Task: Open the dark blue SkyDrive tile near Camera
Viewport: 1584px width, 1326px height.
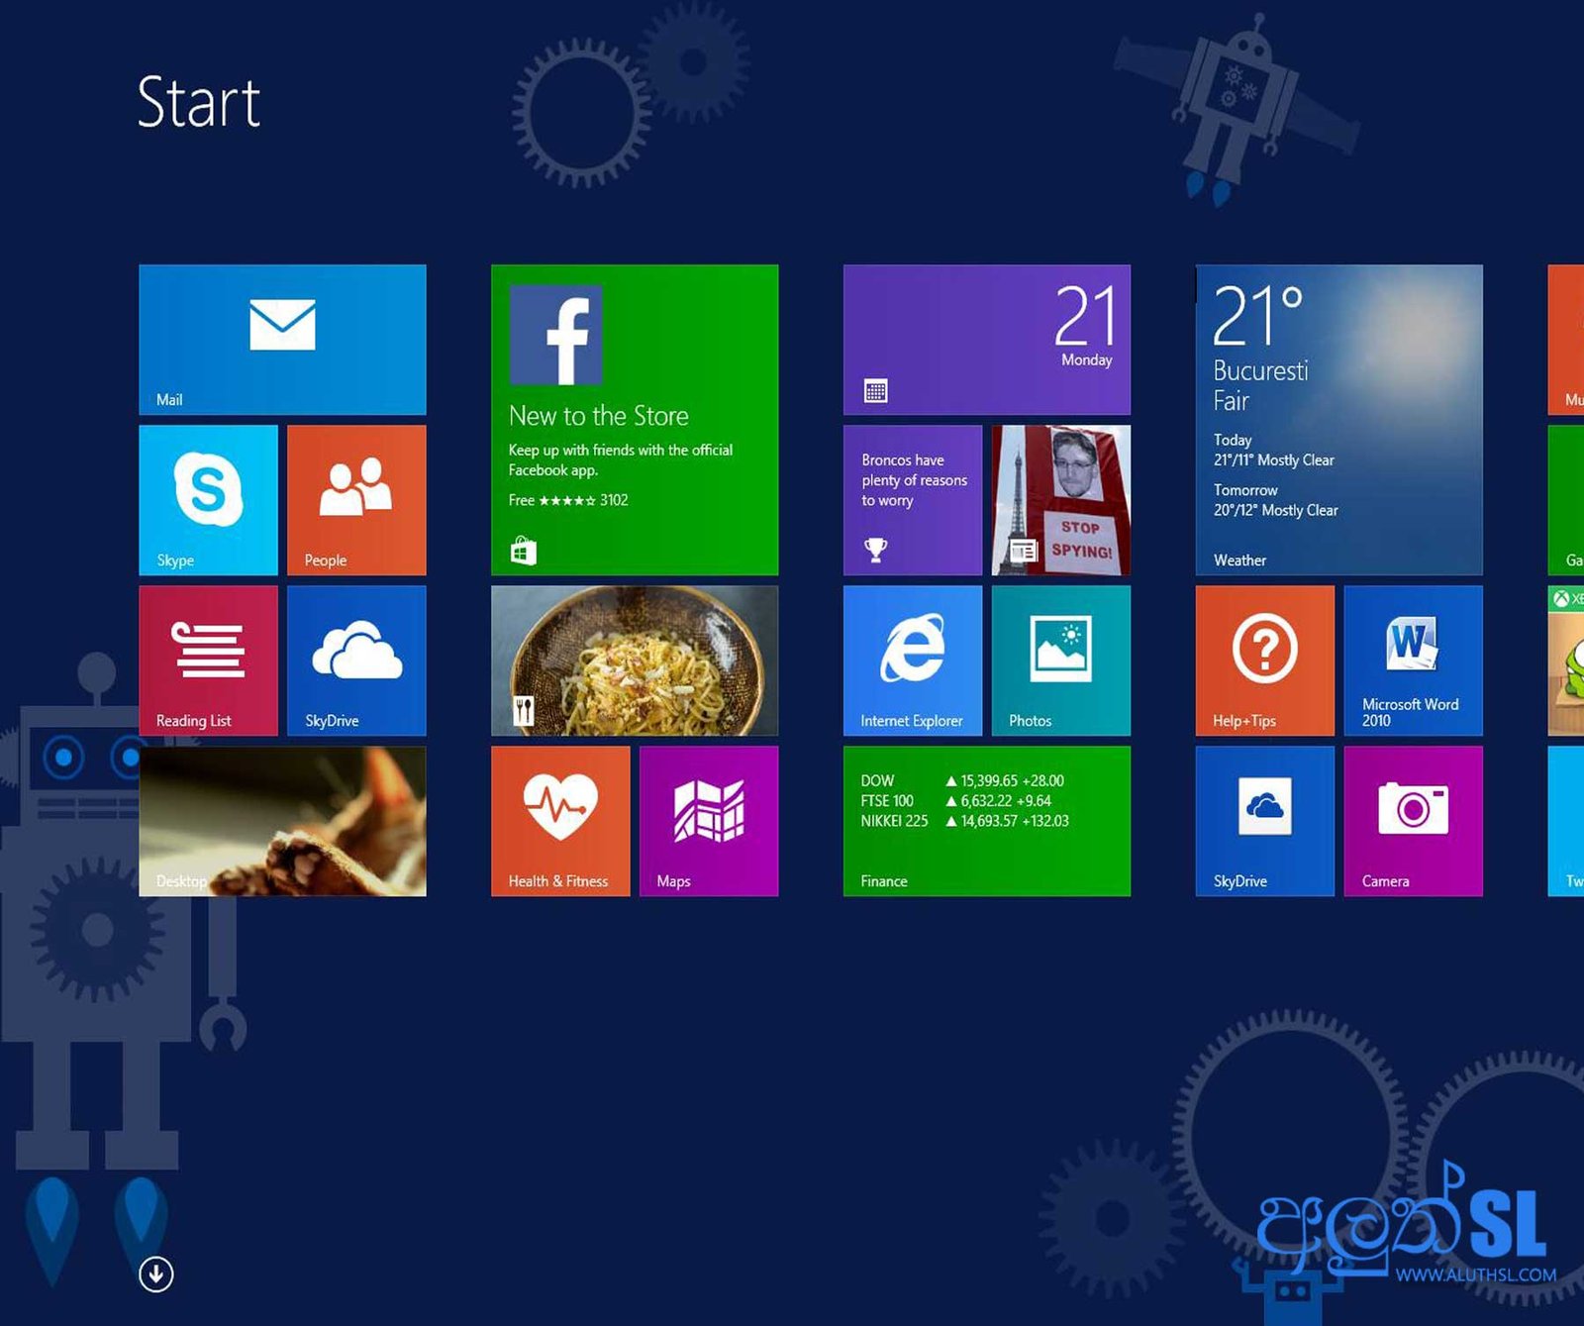Action: tap(1265, 821)
